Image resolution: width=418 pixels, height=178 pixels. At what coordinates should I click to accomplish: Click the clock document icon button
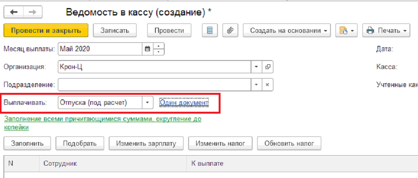(x=346, y=30)
